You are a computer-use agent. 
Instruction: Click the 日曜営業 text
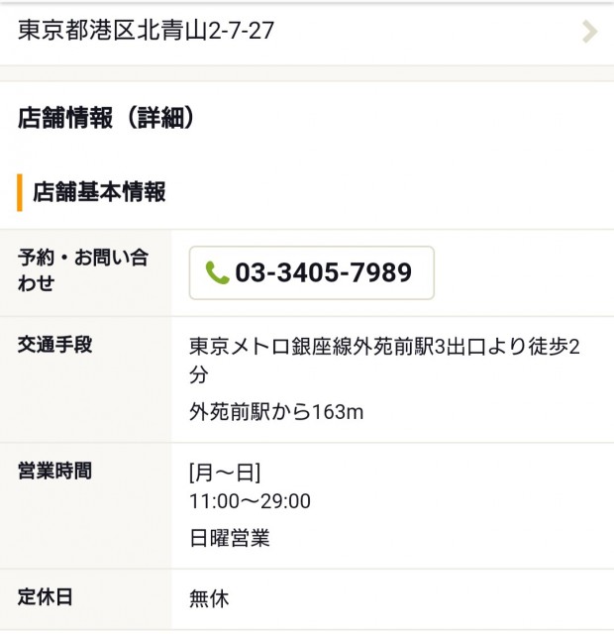230,538
